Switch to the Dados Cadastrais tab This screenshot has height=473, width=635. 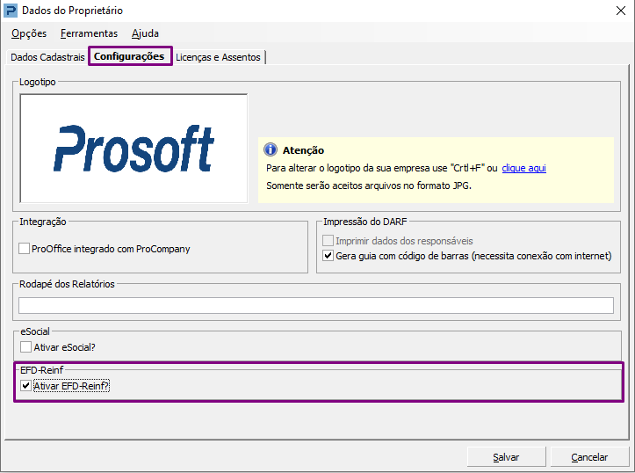(47, 57)
